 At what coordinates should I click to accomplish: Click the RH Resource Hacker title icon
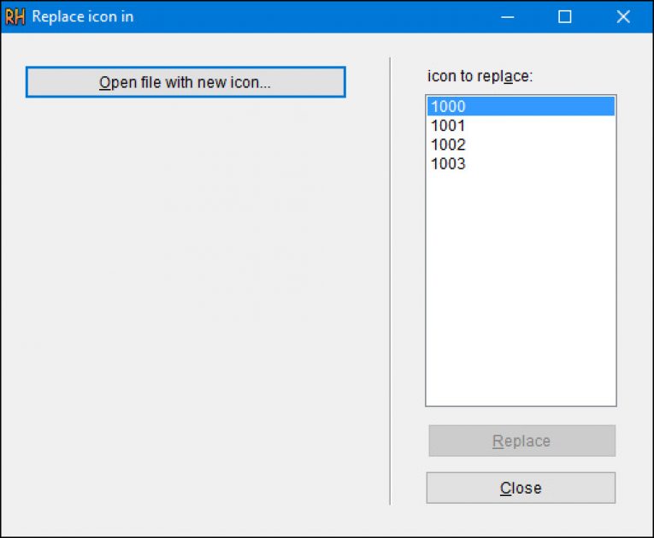(x=15, y=17)
